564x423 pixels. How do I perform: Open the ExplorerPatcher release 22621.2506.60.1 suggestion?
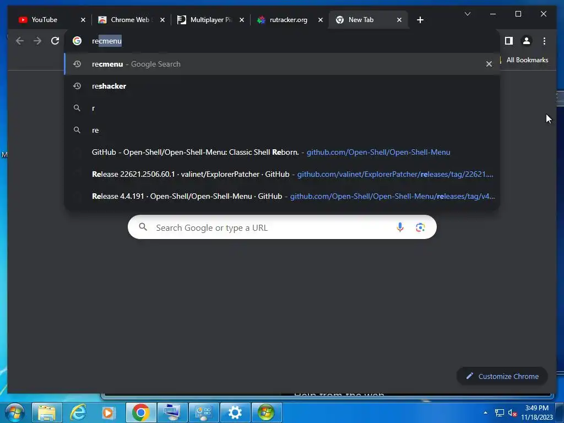(x=282, y=174)
